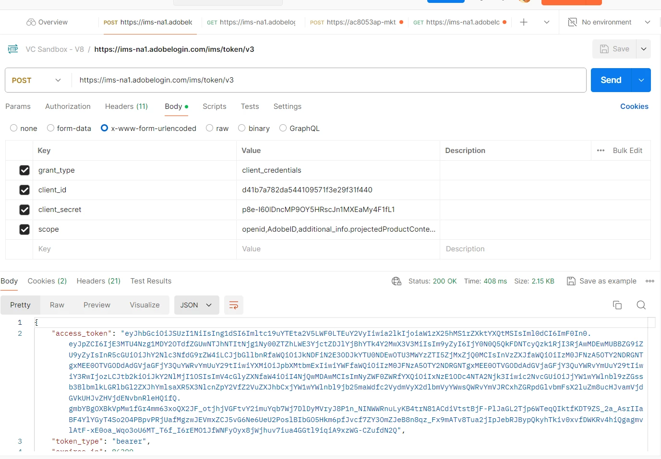Click the Save button
Viewport: 661px width, 459px height.
(614, 49)
